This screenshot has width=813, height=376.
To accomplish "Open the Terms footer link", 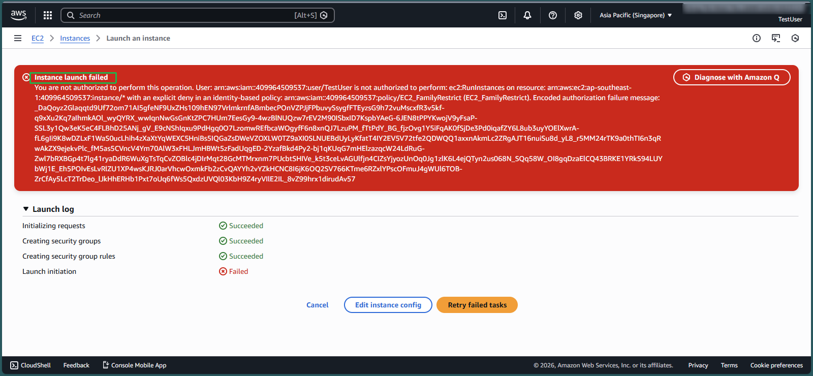I will point(729,365).
